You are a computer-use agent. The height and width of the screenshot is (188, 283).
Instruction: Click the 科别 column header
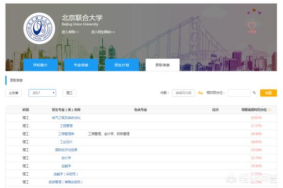[x=26, y=110]
